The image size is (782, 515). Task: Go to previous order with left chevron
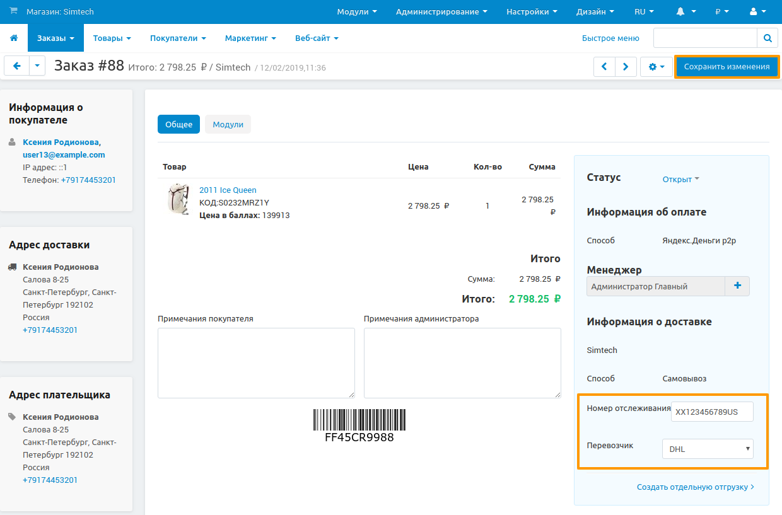pyautogui.click(x=604, y=67)
